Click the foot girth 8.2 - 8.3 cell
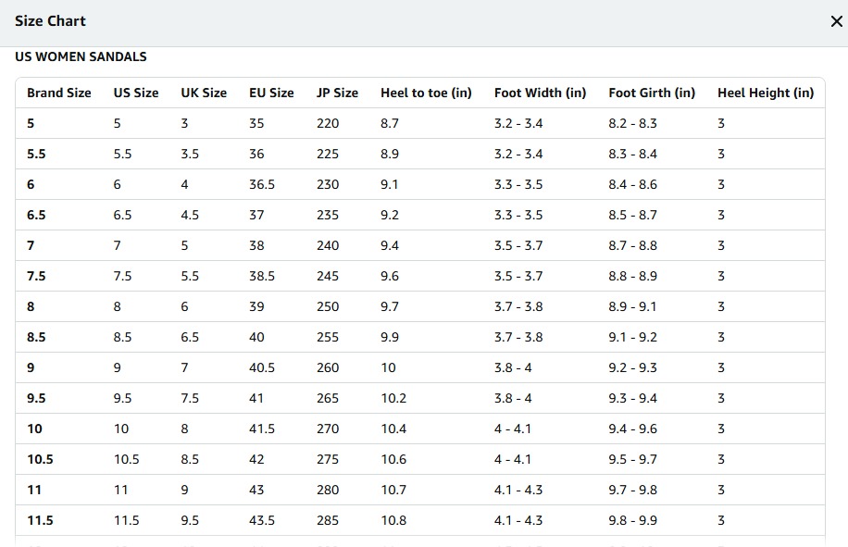Screen dimensions: 848x547 [x=632, y=123]
